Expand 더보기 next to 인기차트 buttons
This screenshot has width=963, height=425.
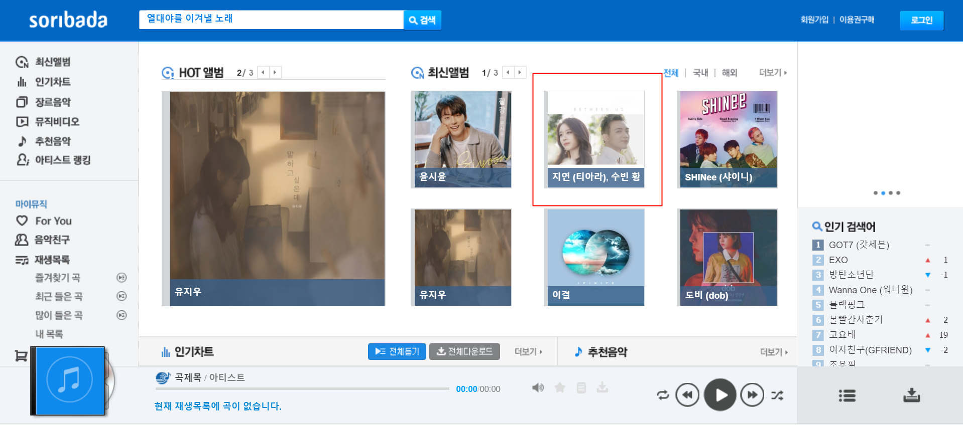(x=528, y=352)
